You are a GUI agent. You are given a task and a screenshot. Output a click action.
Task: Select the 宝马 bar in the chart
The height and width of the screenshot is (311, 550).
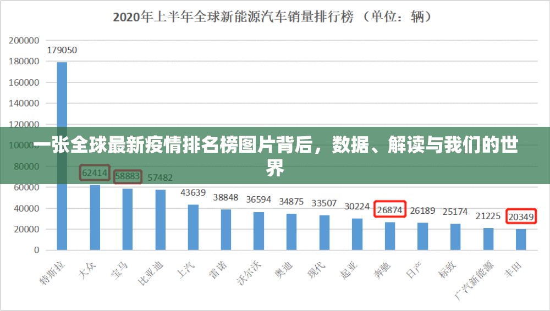[x=128, y=219]
